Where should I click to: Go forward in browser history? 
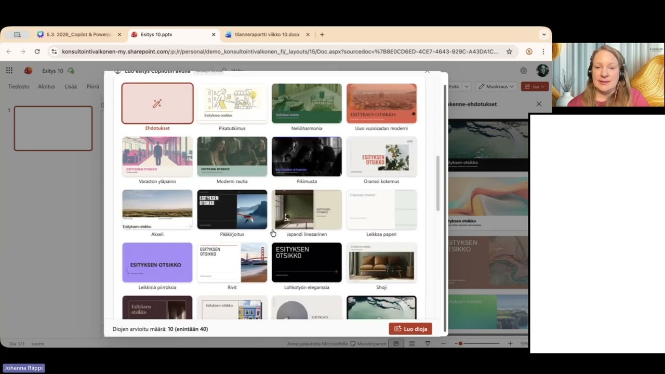coord(23,51)
